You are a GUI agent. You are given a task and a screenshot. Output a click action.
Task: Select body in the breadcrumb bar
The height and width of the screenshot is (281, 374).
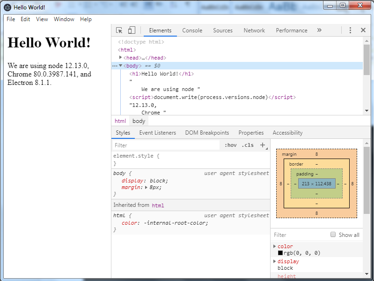pyautogui.click(x=139, y=121)
